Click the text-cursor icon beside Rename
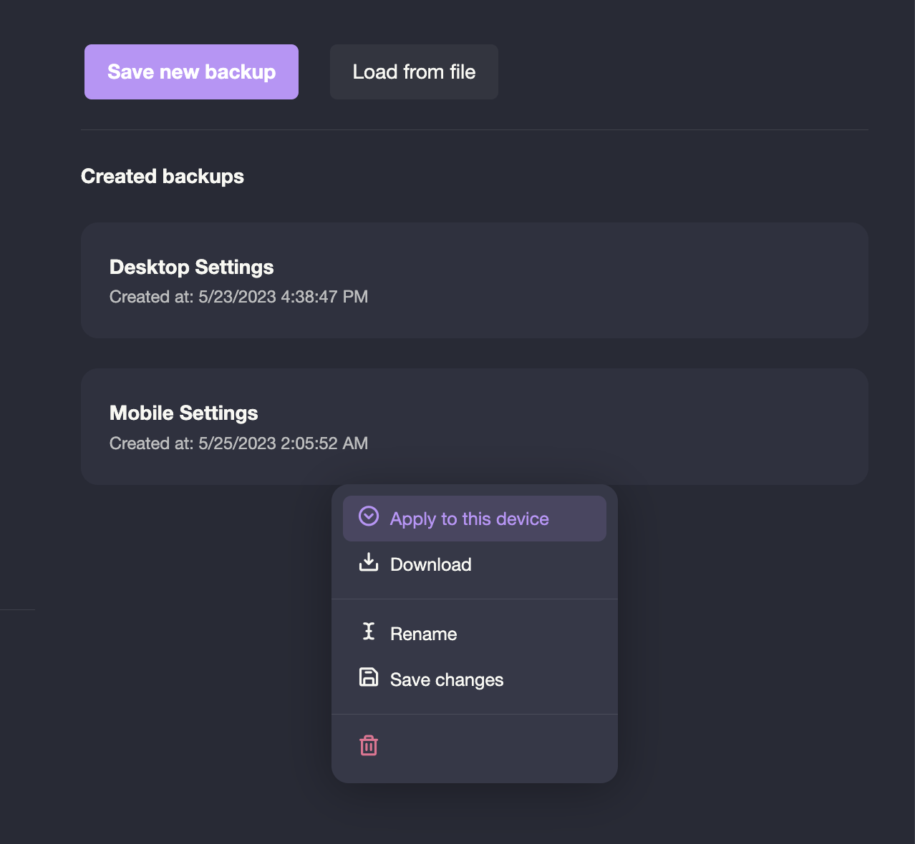The image size is (915, 844). coord(368,632)
